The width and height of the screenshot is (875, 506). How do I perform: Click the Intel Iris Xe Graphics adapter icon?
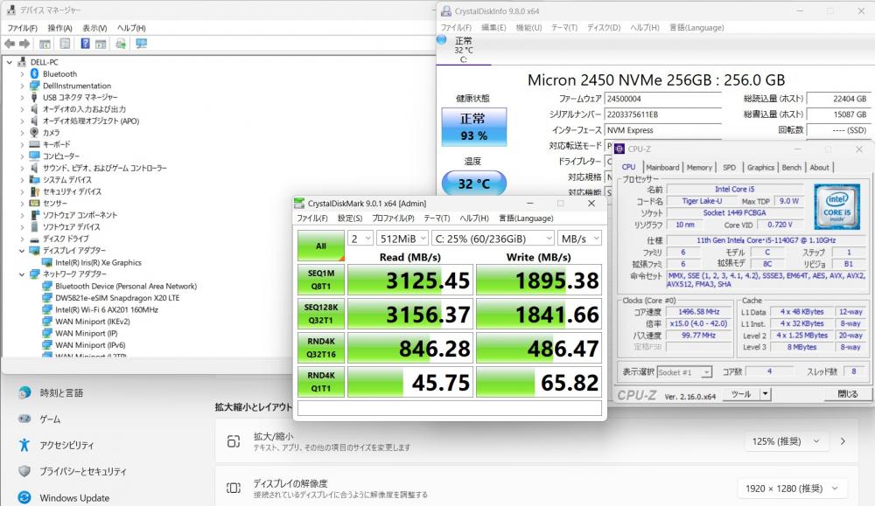click(x=47, y=262)
